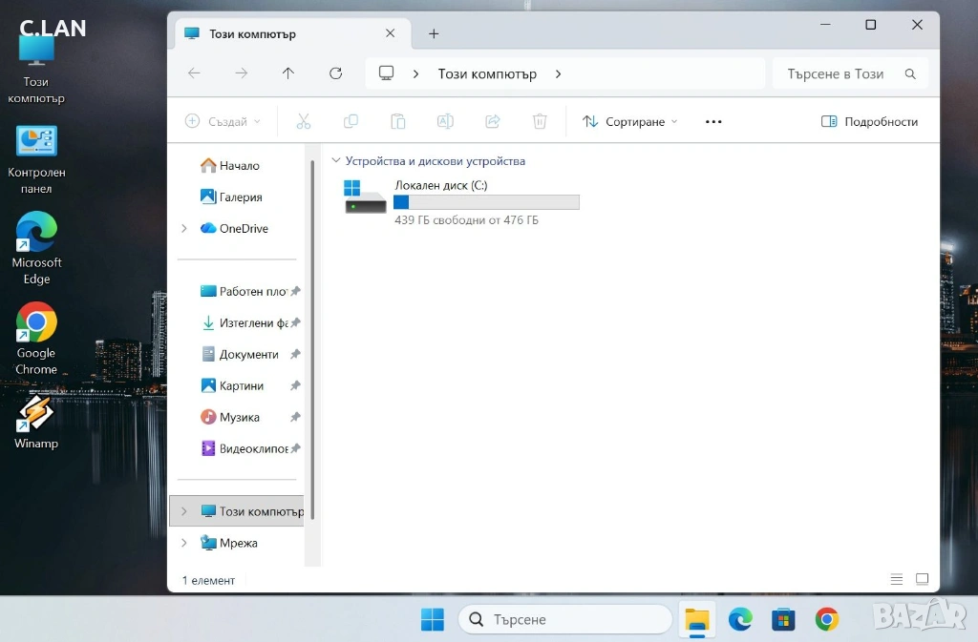
Task: Click the Windows Start button
Action: (x=433, y=620)
